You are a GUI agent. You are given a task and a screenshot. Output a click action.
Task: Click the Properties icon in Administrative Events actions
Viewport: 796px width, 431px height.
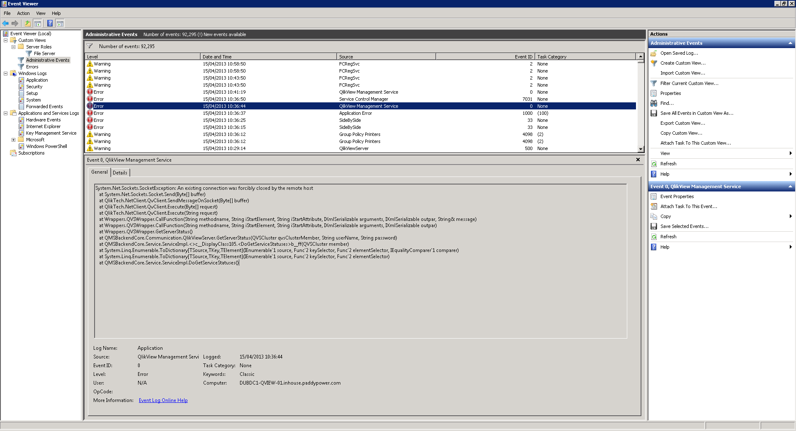pyautogui.click(x=654, y=93)
